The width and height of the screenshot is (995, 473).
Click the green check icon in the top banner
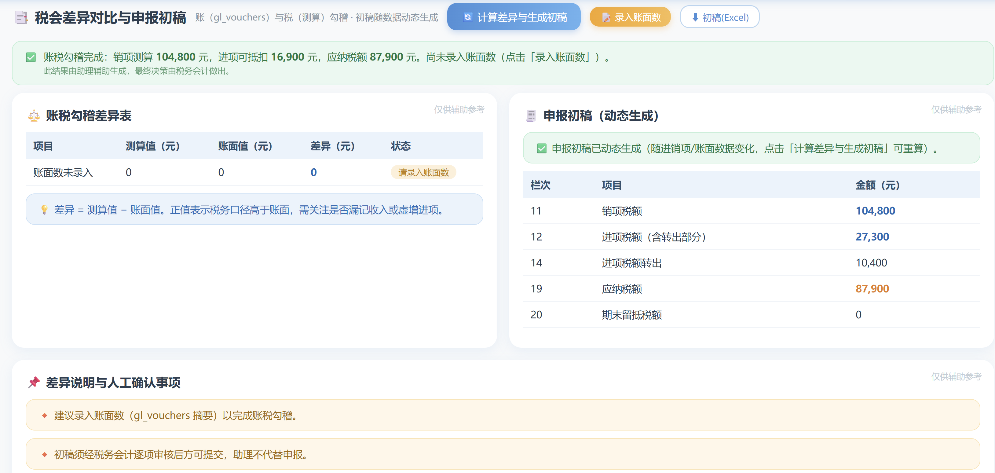[x=31, y=57]
